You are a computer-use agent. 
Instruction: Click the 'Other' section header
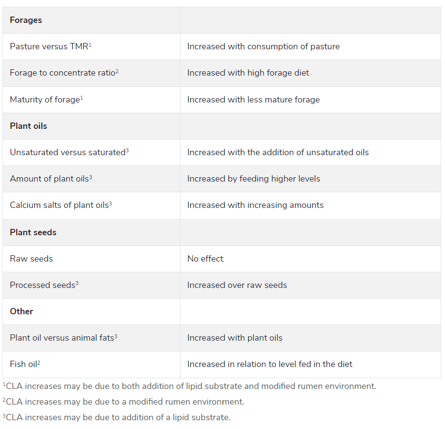click(x=21, y=311)
